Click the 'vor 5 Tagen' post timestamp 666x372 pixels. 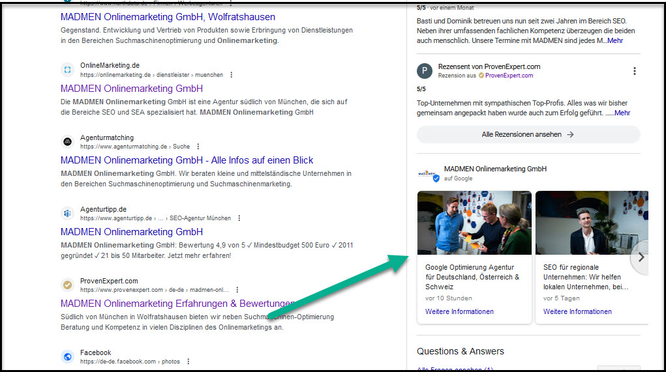tap(561, 298)
